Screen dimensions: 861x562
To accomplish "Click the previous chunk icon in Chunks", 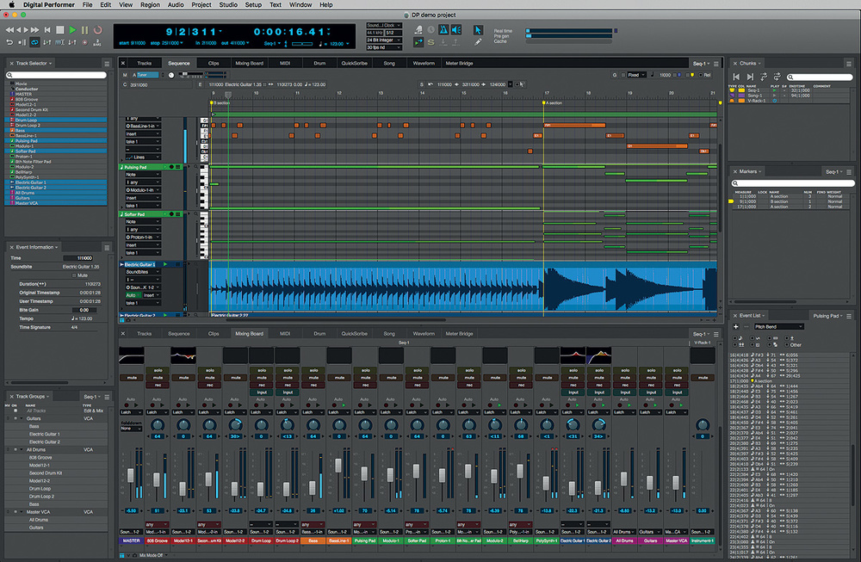I will pos(736,77).
